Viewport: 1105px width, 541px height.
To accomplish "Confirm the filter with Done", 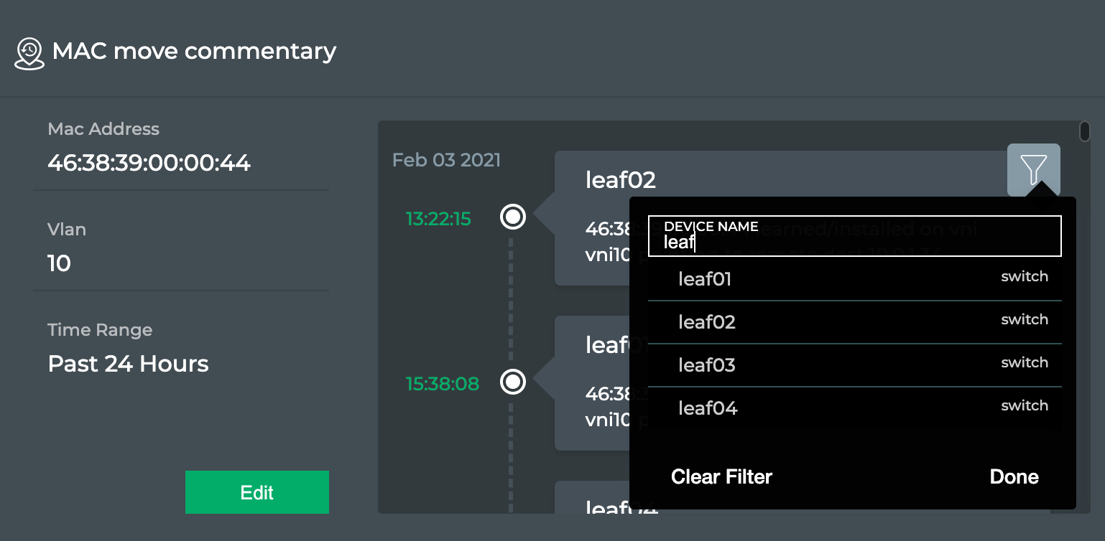I will click(x=1014, y=477).
